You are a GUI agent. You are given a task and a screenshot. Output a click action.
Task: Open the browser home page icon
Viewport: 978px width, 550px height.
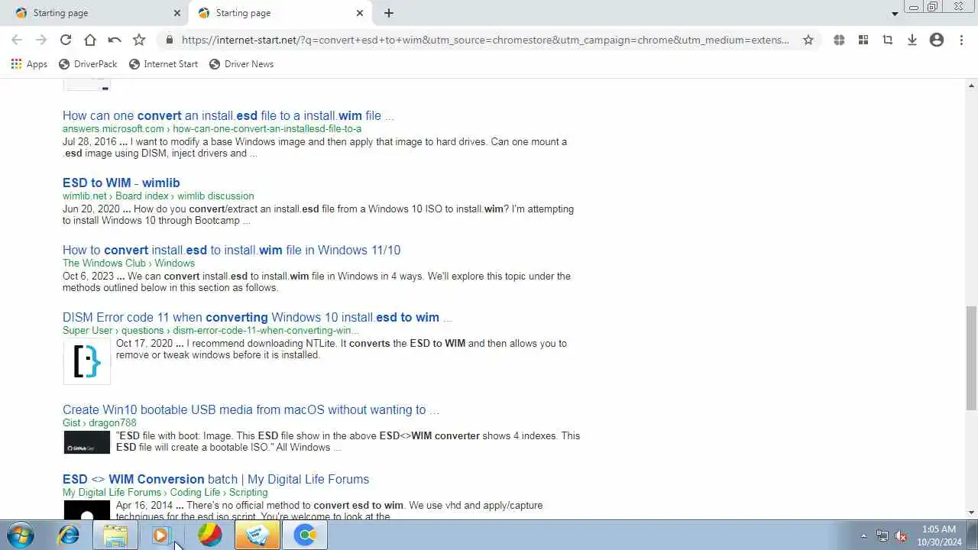[x=90, y=40]
